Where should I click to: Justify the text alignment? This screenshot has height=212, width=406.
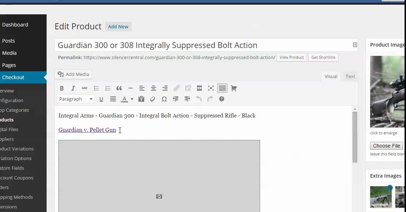click(113, 99)
